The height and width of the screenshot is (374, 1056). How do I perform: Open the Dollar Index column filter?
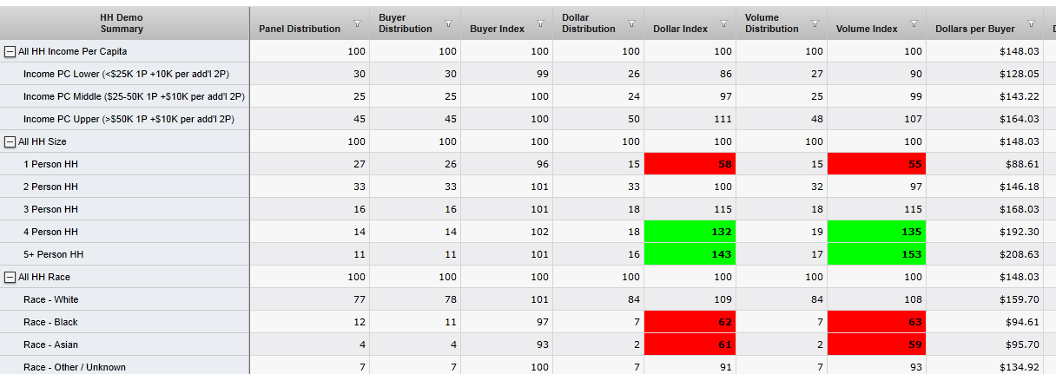pyautogui.click(x=723, y=23)
